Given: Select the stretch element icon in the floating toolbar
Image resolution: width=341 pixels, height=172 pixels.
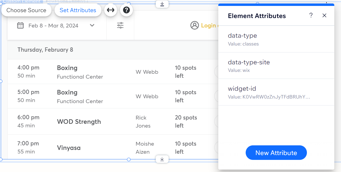Looking at the screenshot, I should pos(111,10).
